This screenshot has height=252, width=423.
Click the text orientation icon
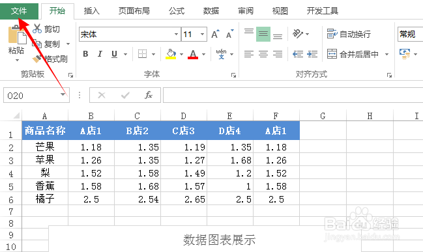[x=298, y=34]
